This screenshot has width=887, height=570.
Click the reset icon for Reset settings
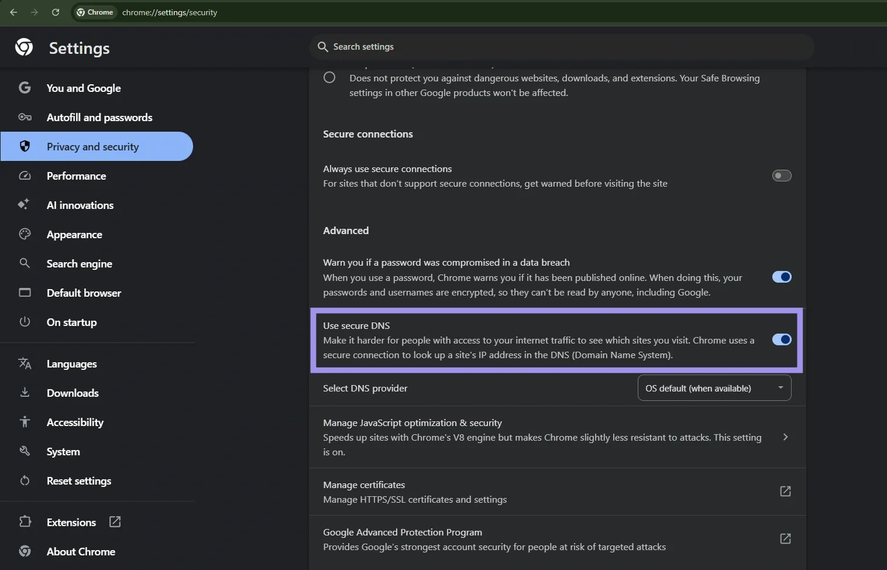tap(25, 480)
